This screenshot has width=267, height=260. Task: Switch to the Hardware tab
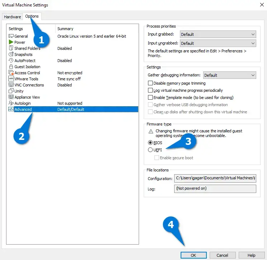[x=13, y=17]
